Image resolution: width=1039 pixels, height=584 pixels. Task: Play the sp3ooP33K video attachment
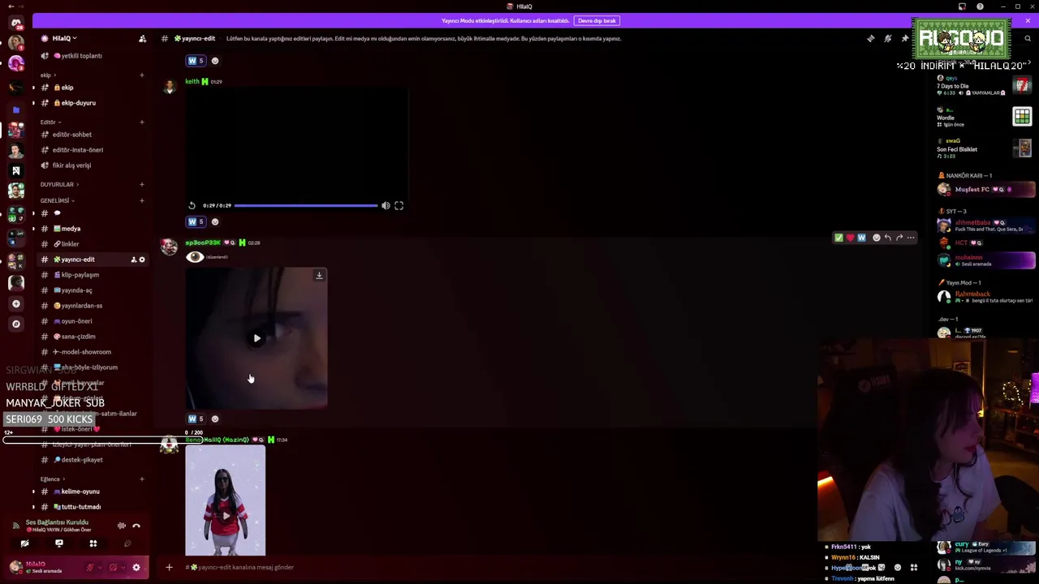pyautogui.click(x=257, y=338)
